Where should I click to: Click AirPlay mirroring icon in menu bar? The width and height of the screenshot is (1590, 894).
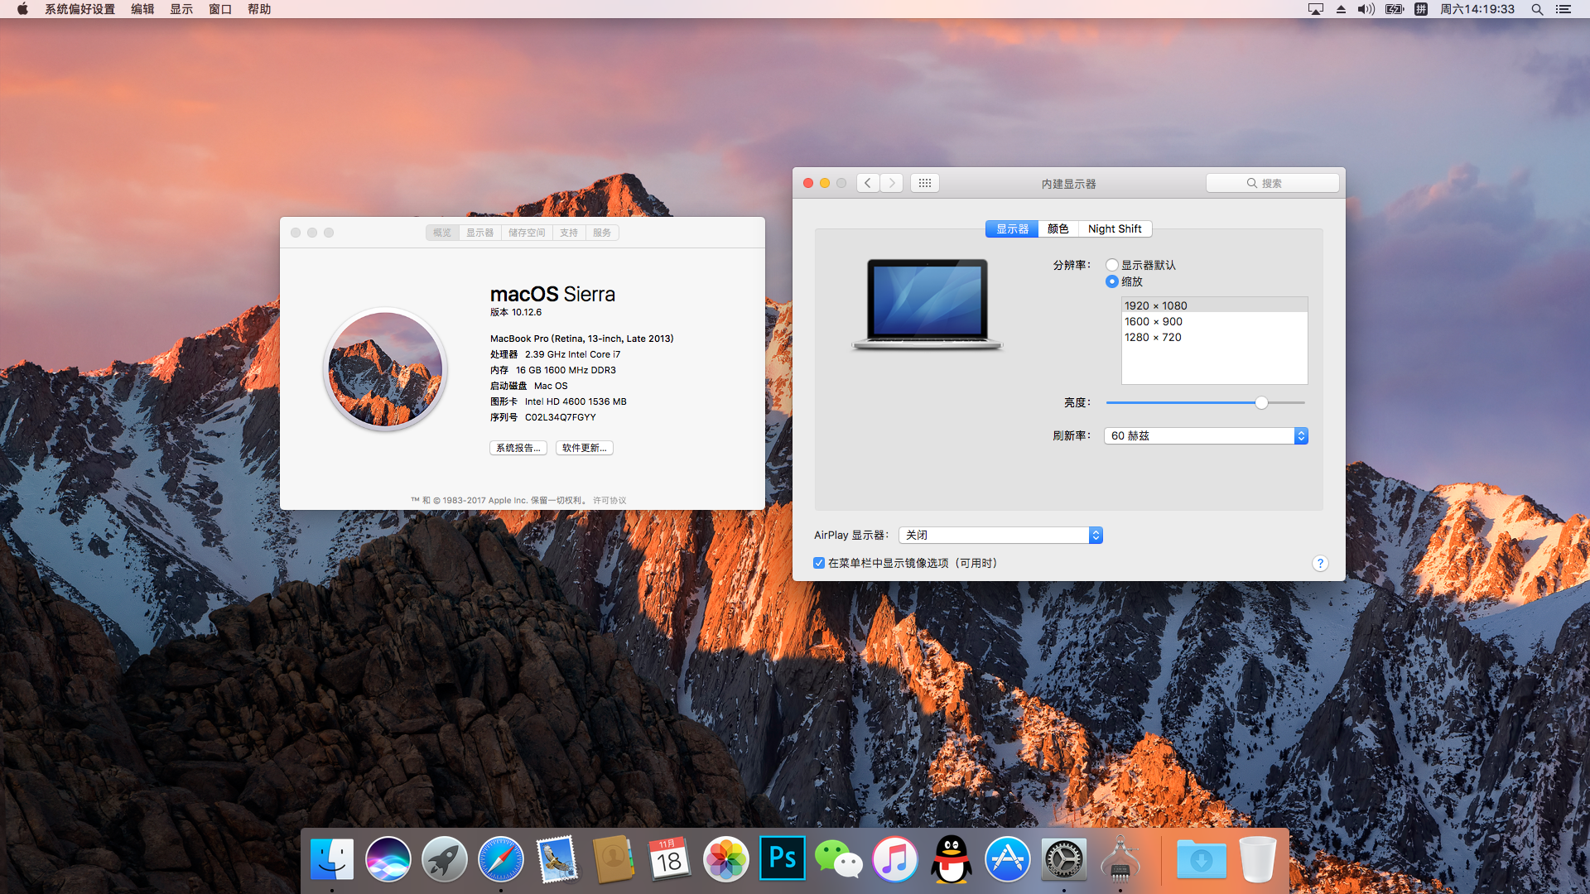click(1315, 9)
